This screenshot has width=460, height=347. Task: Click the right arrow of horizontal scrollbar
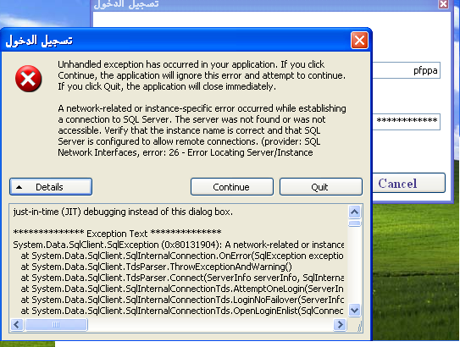[x=341, y=325]
